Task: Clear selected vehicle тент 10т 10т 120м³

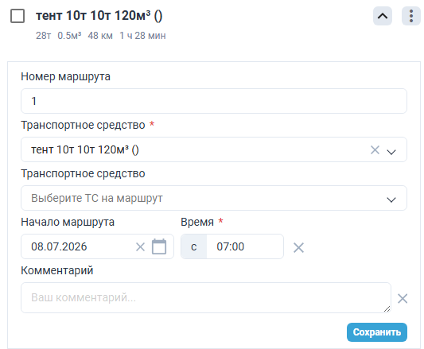Action: coord(375,149)
